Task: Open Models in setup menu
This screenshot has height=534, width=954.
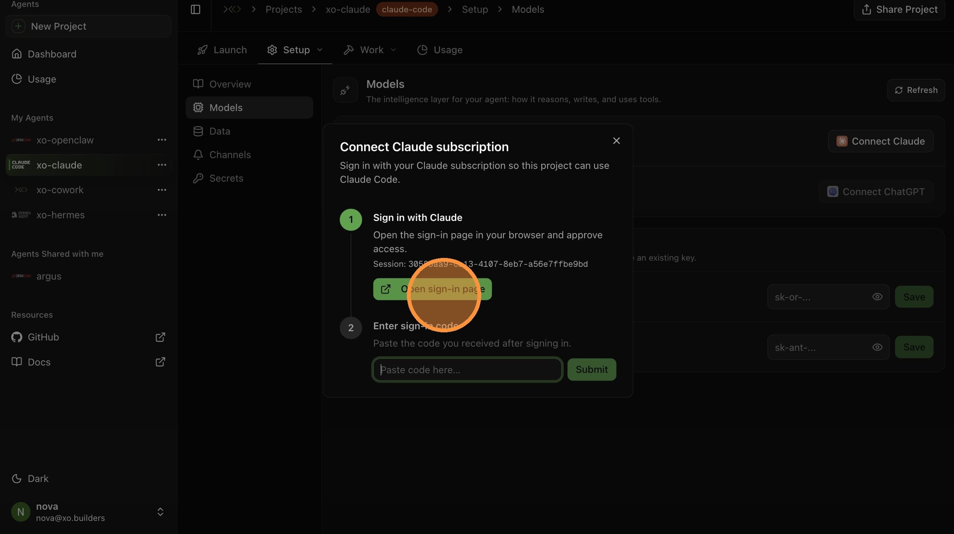Action: pos(249,108)
